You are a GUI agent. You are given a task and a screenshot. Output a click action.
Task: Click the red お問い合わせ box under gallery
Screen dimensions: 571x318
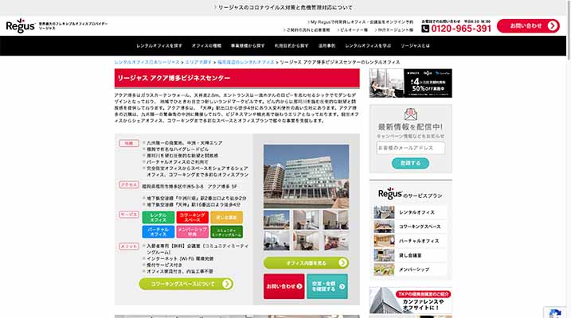point(284,286)
